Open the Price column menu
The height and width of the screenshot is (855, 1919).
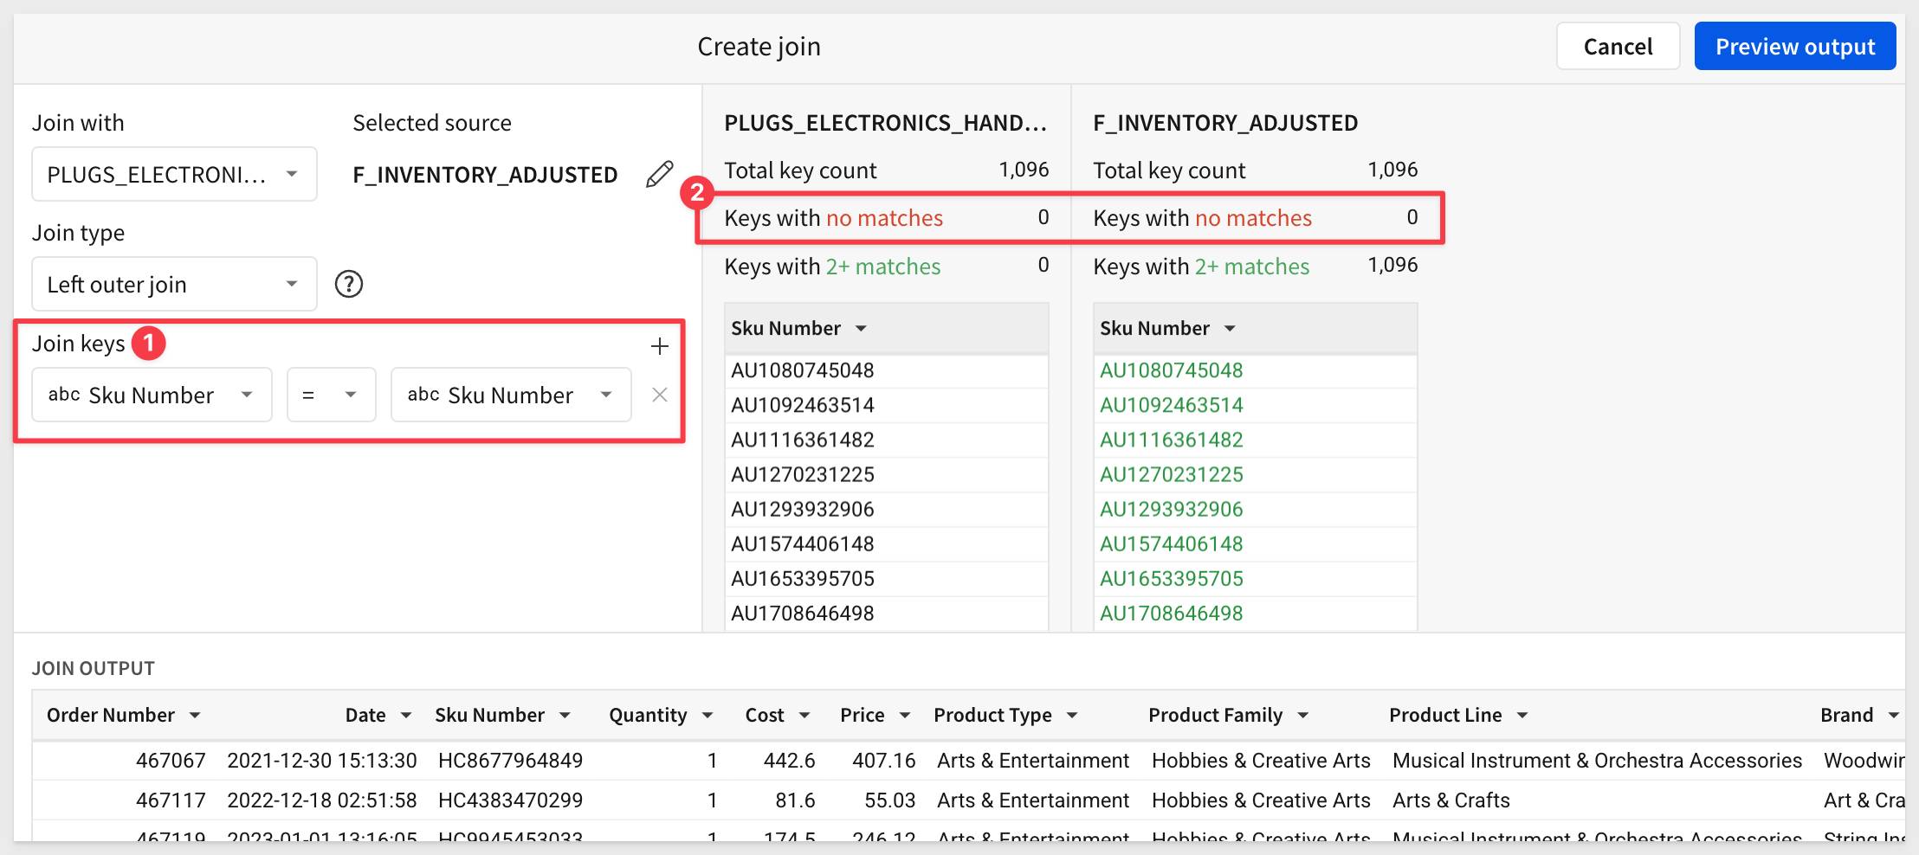[x=905, y=716]
